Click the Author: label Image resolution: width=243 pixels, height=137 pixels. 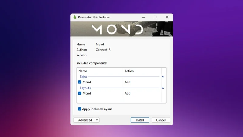(x=81, y=50)
